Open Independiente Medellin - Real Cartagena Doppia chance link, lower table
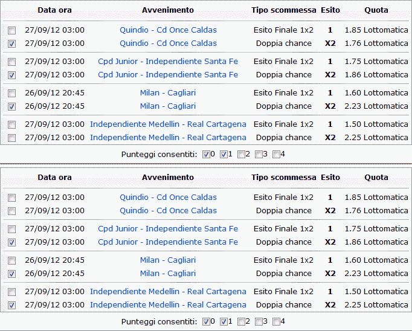 [168, 305]
